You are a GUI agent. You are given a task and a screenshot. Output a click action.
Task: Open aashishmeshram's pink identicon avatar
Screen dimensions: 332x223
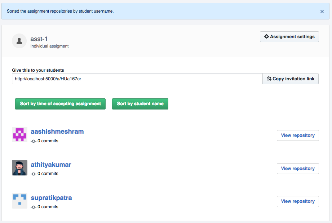coord(20,135)
